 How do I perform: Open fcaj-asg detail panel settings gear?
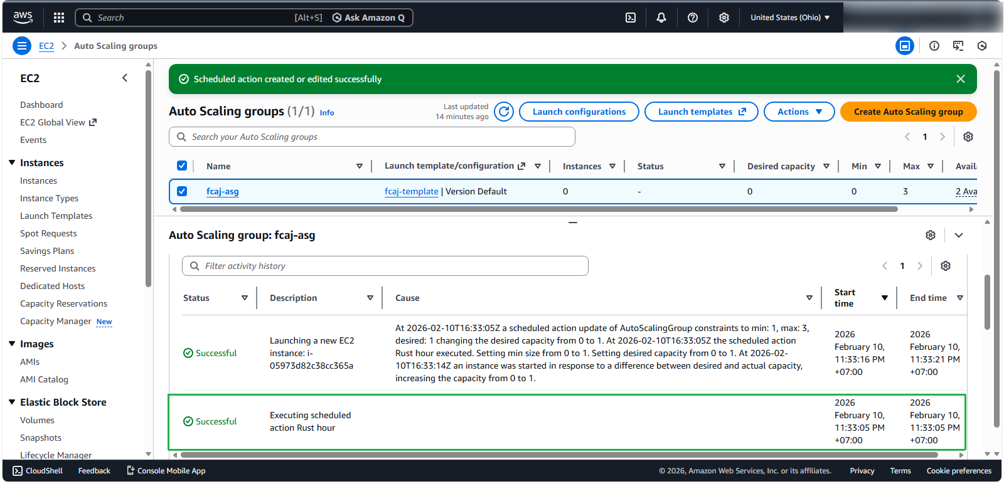tap(931, 235)
